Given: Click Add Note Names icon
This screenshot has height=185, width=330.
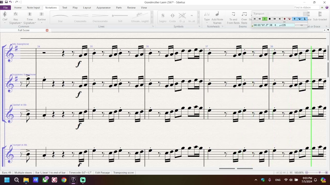Looking at the screenshot, I should pos(217,14).
